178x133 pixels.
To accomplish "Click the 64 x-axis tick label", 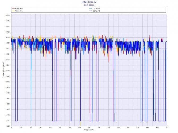I will [x=31, y=127].
